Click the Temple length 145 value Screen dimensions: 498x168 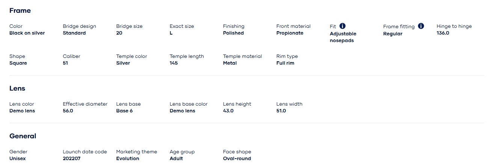tap(174, 63)
